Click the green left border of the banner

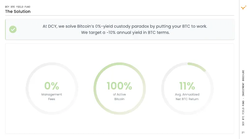coord(6,29)
